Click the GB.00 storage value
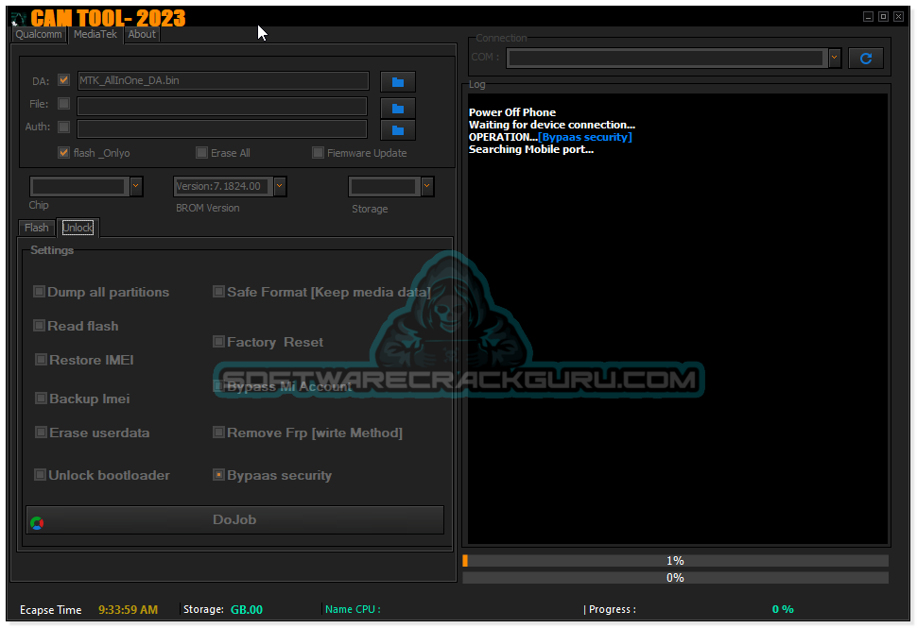 click(246, 610)
